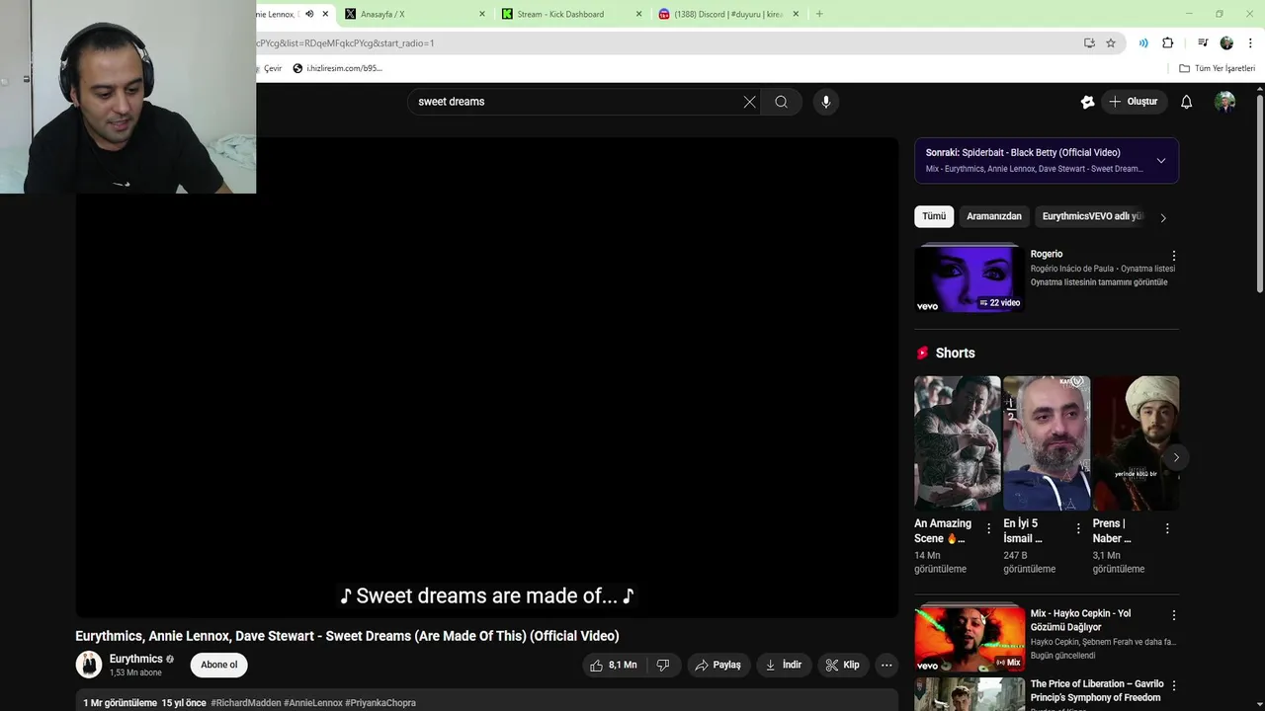Click the Shorts section heading
The width and height of the screenshot is (1265, 711).
955,353
